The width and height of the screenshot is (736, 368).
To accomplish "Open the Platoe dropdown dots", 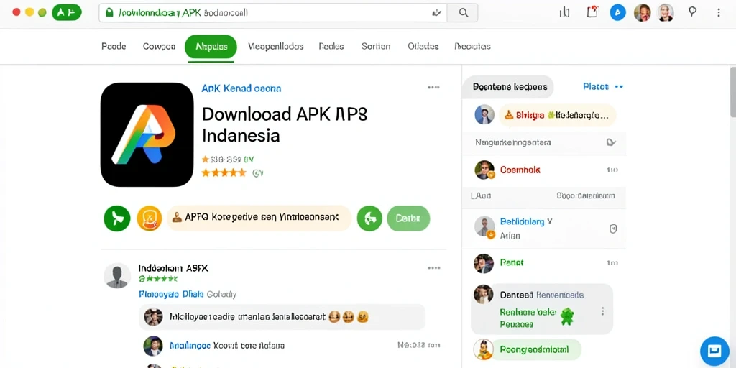I will tap(619, 87).
